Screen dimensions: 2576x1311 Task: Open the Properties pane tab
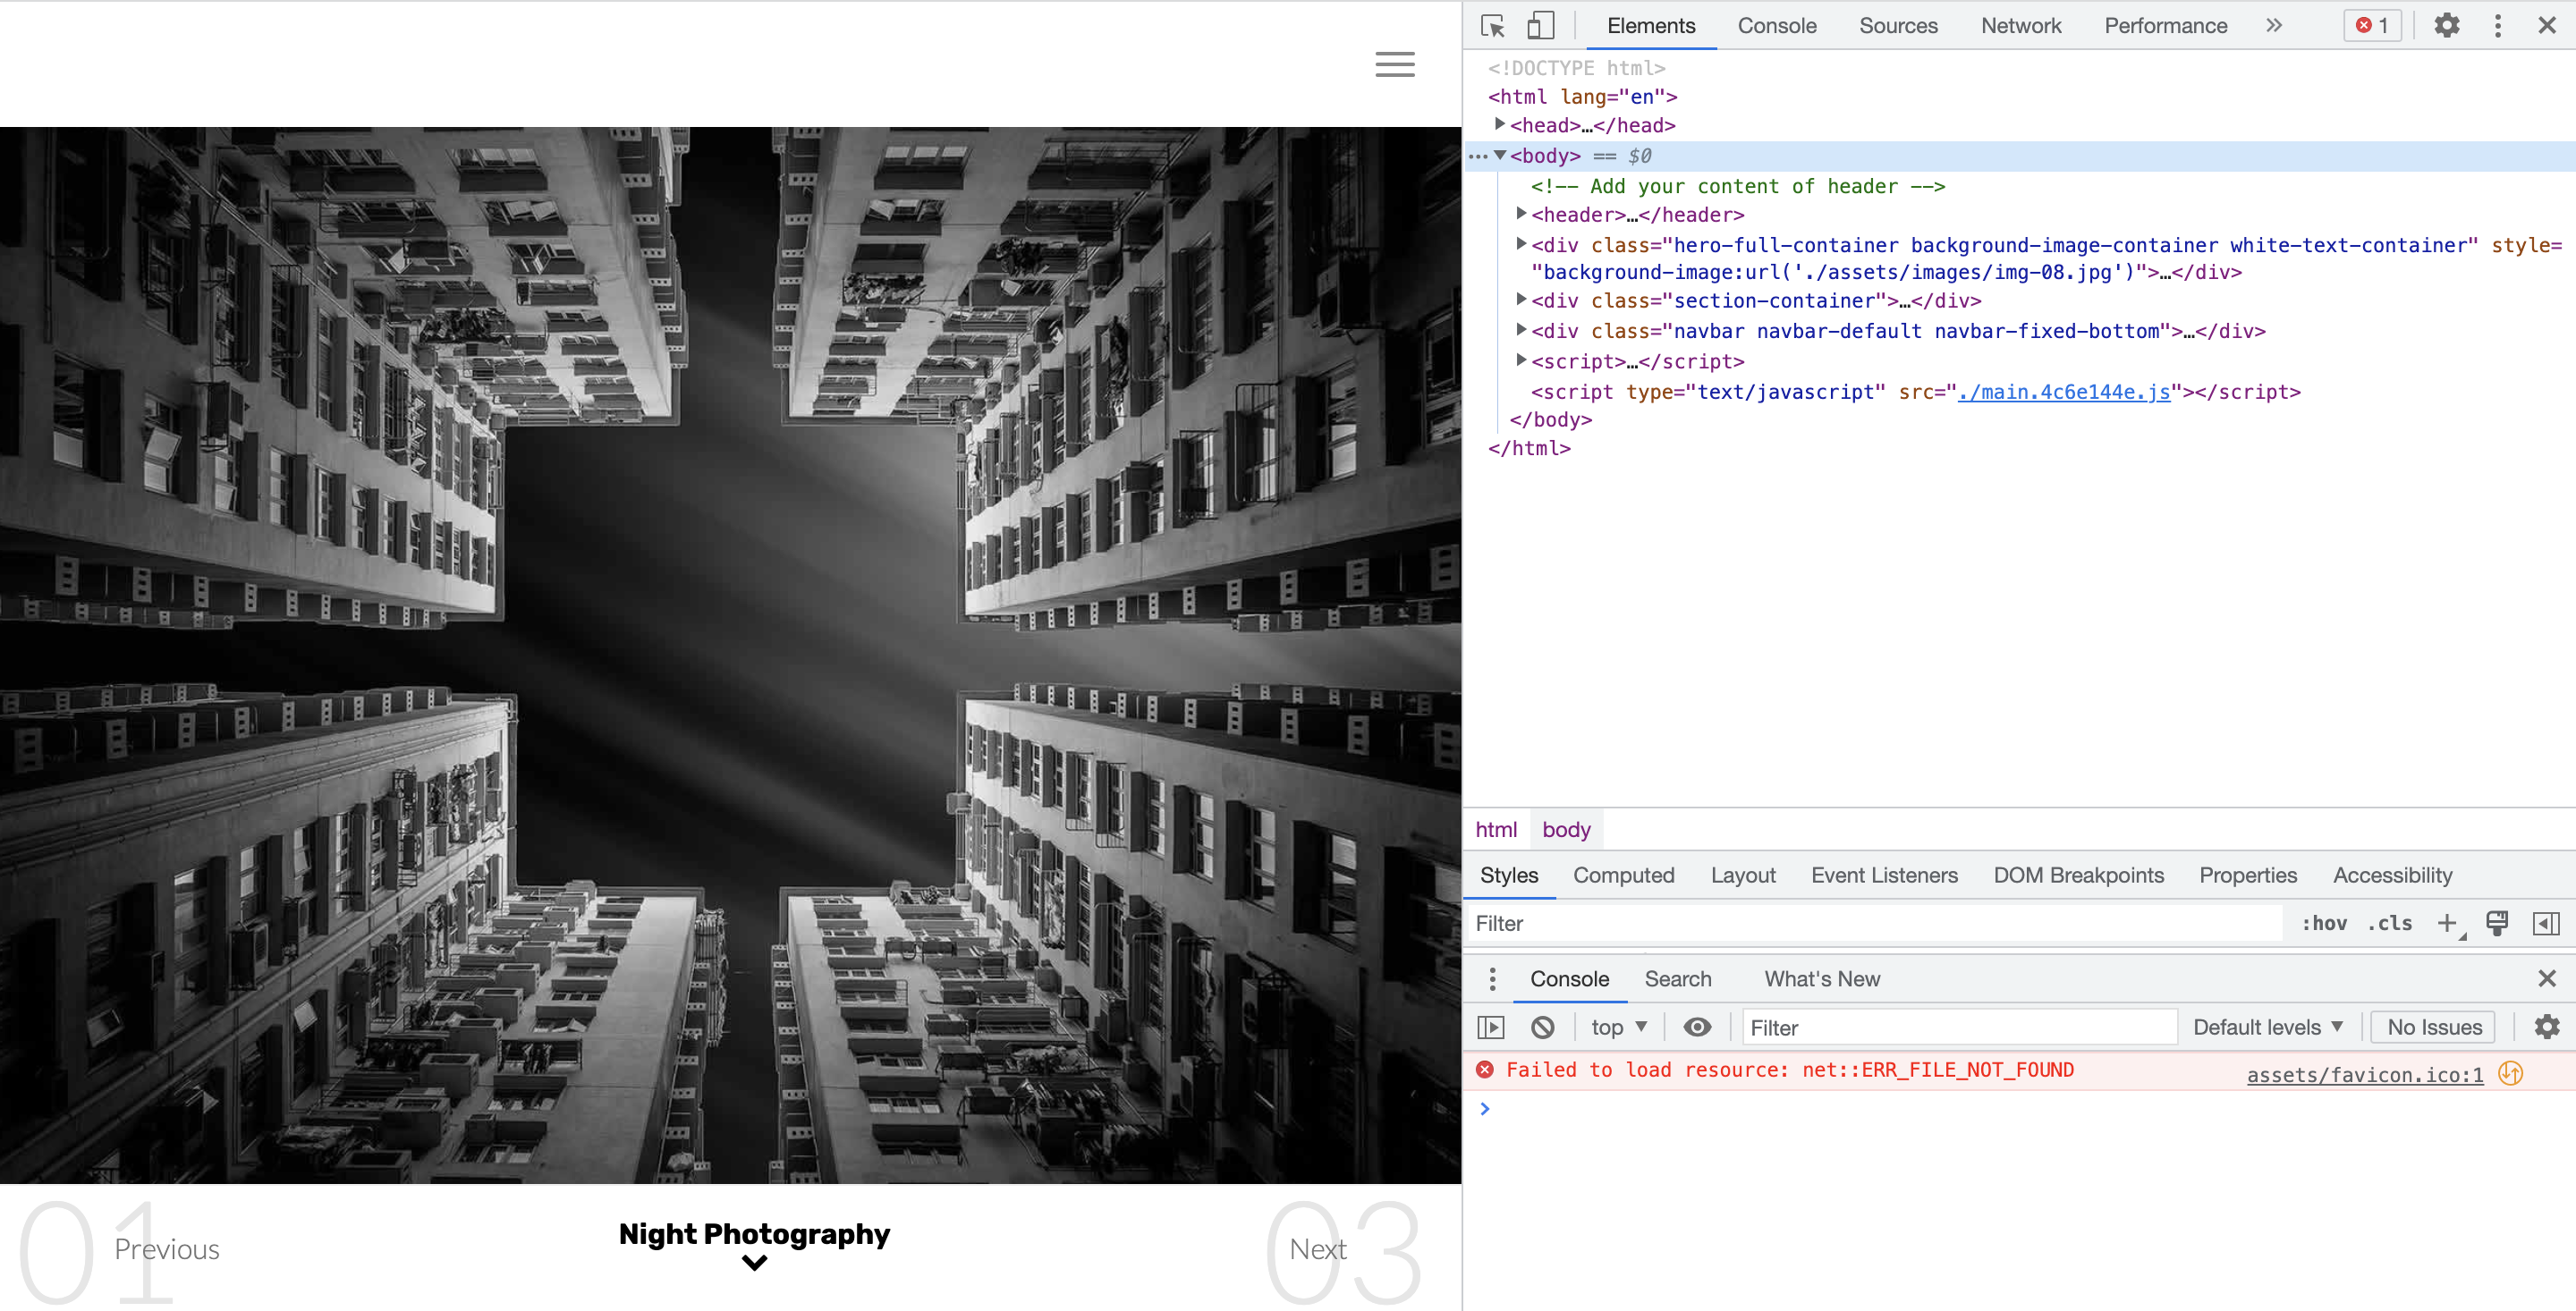pos(2247,875)
